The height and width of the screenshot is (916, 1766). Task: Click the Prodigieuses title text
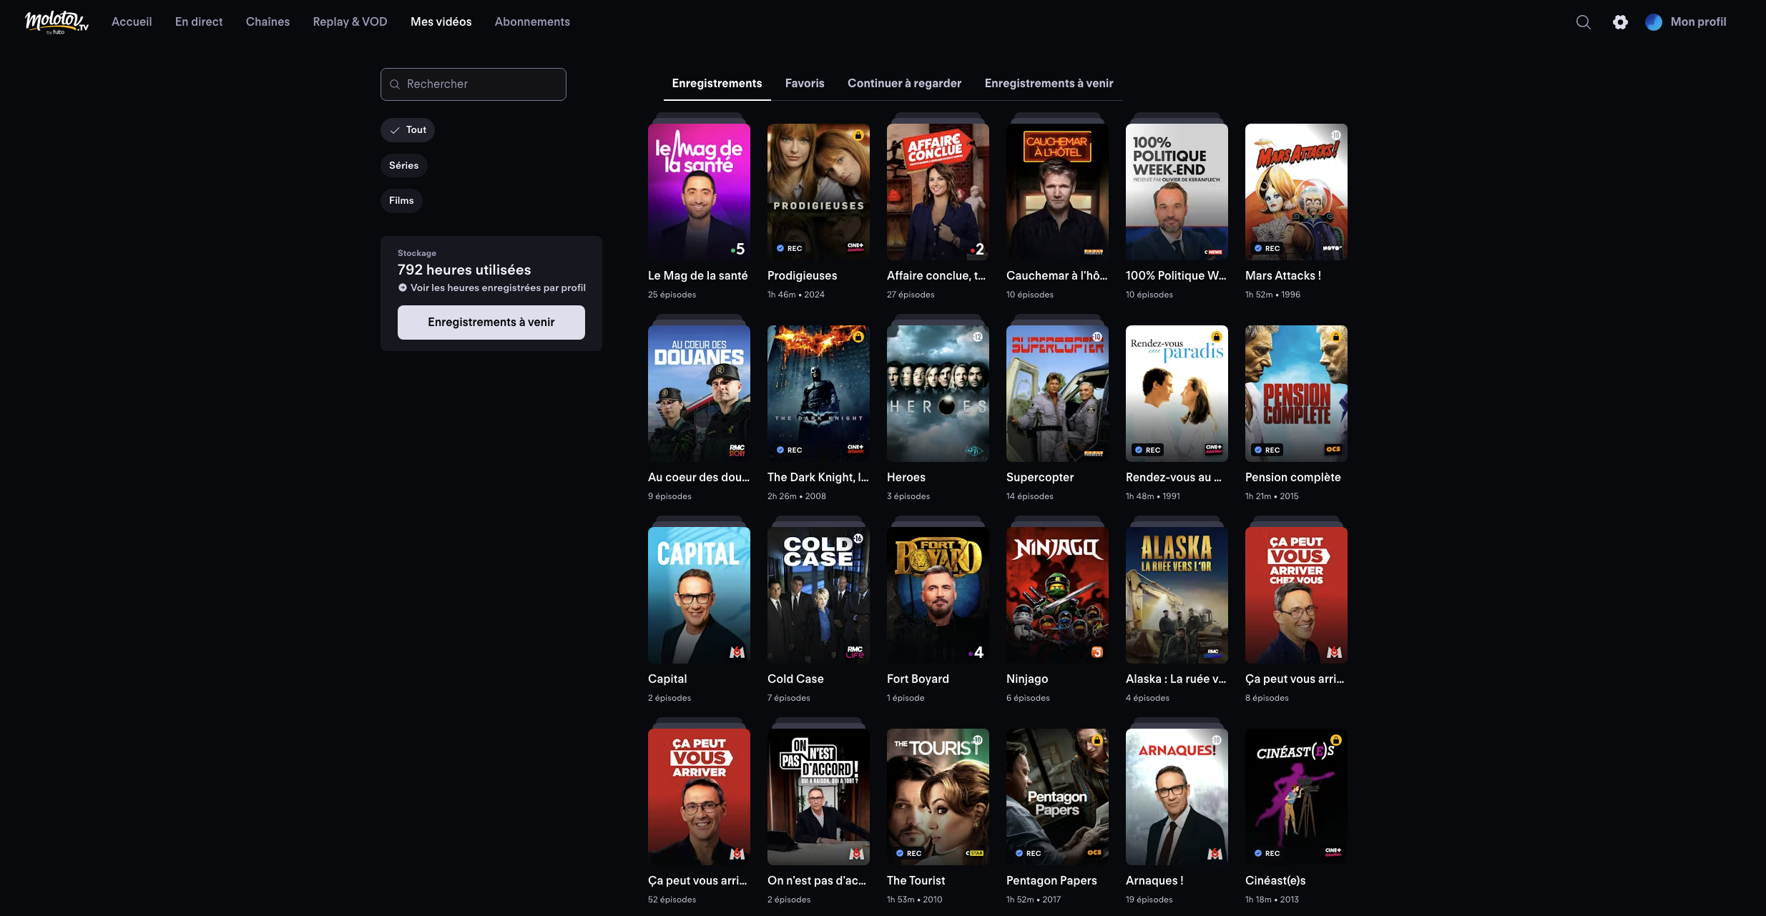(x=802, y=276)
